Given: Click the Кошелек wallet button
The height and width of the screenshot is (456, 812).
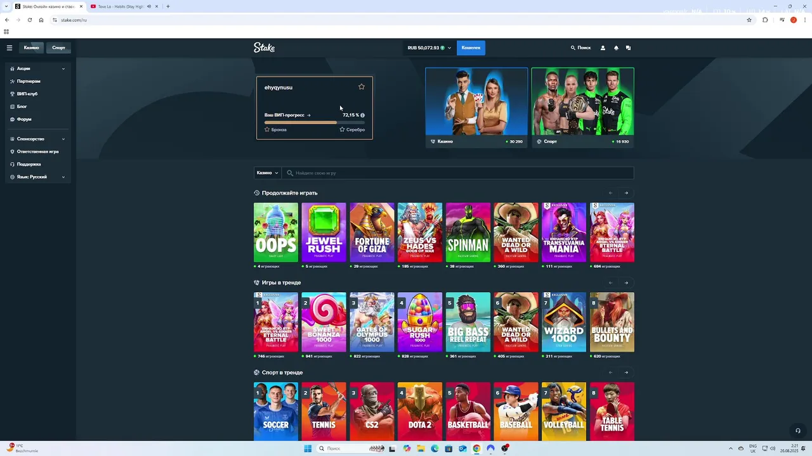Looking at the screenshot, I should 471,47.
